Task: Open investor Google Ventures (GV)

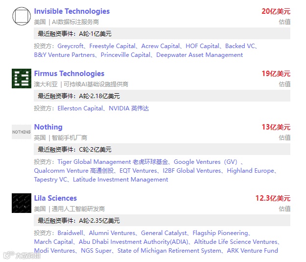Action: coord(206,162)
